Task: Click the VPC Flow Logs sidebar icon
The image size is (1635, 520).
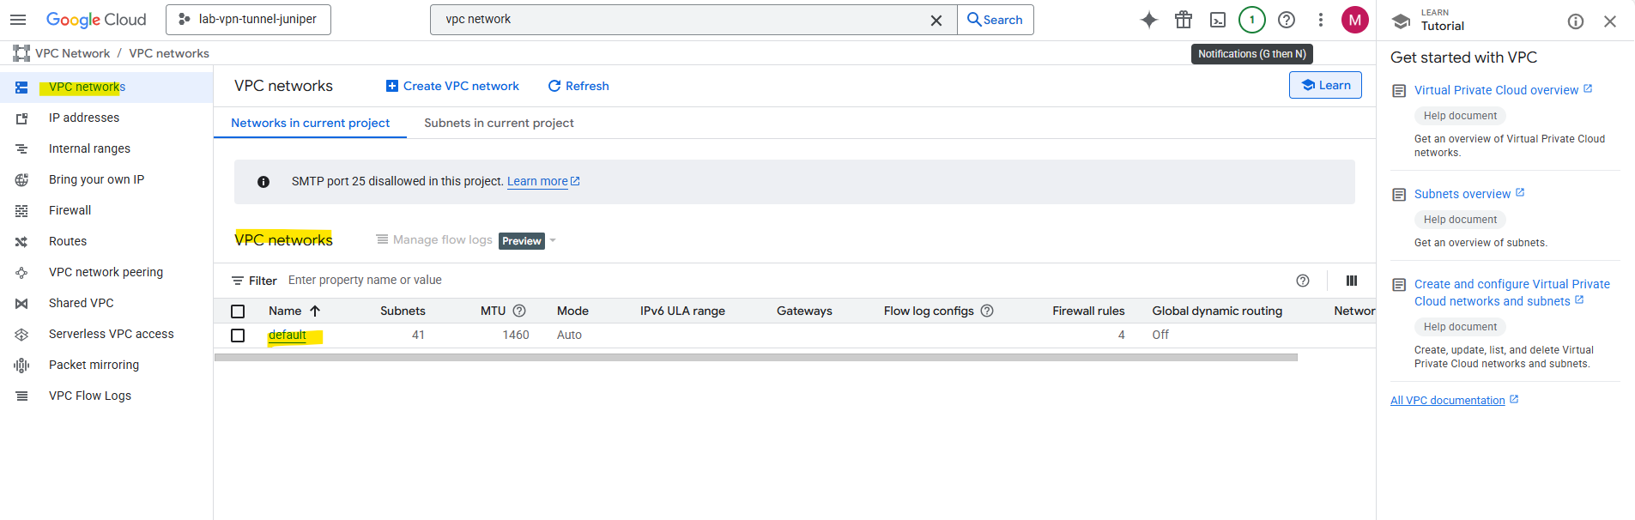Action: pyautogui.click(x=21, y=396)
